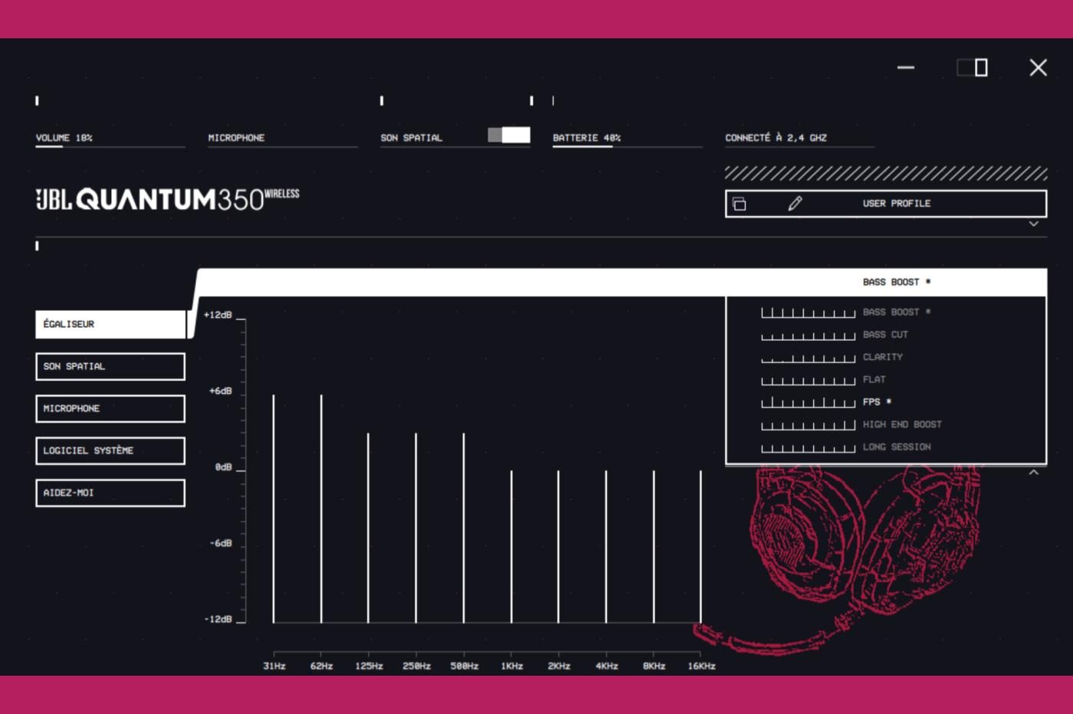Viewport: 1073px width, 714px height.
Task: Click the 8KHz equalizer band
Action: pyautogui.click(x=654, y=547)
